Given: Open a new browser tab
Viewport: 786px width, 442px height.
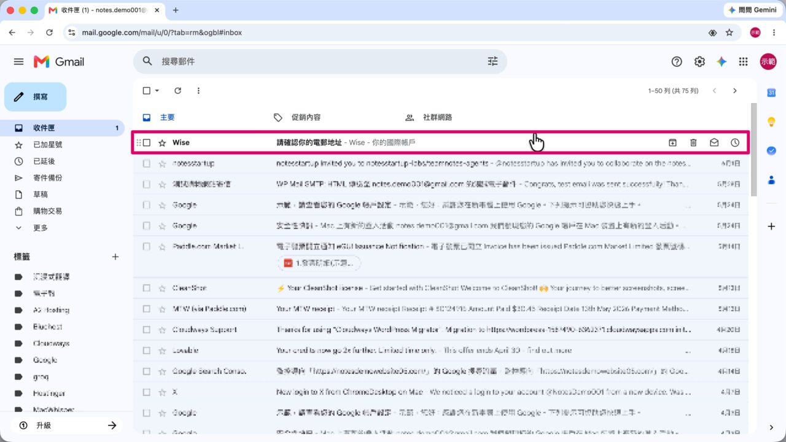Looking at the screenshot, I should click(x=176, y=10).
